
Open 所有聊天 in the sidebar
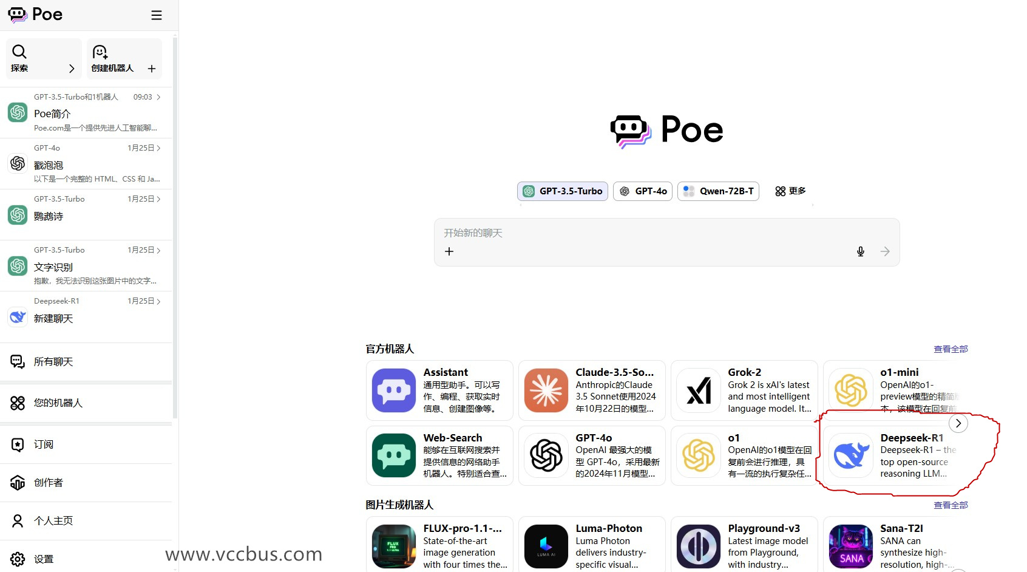coord(53,362)
